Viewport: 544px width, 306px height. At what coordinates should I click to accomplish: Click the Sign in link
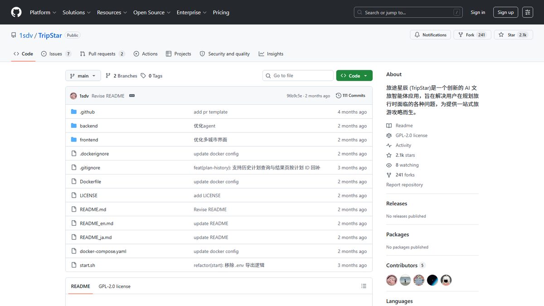point(478,12)
